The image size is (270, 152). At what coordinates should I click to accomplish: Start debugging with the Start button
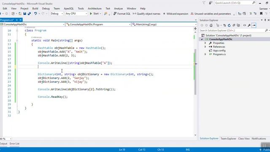pos(94,14)
